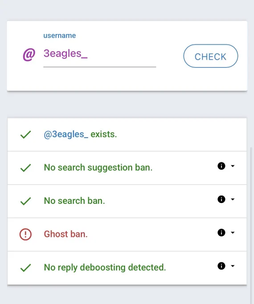Expand the reply deboosting details arrow

point(233,266)
